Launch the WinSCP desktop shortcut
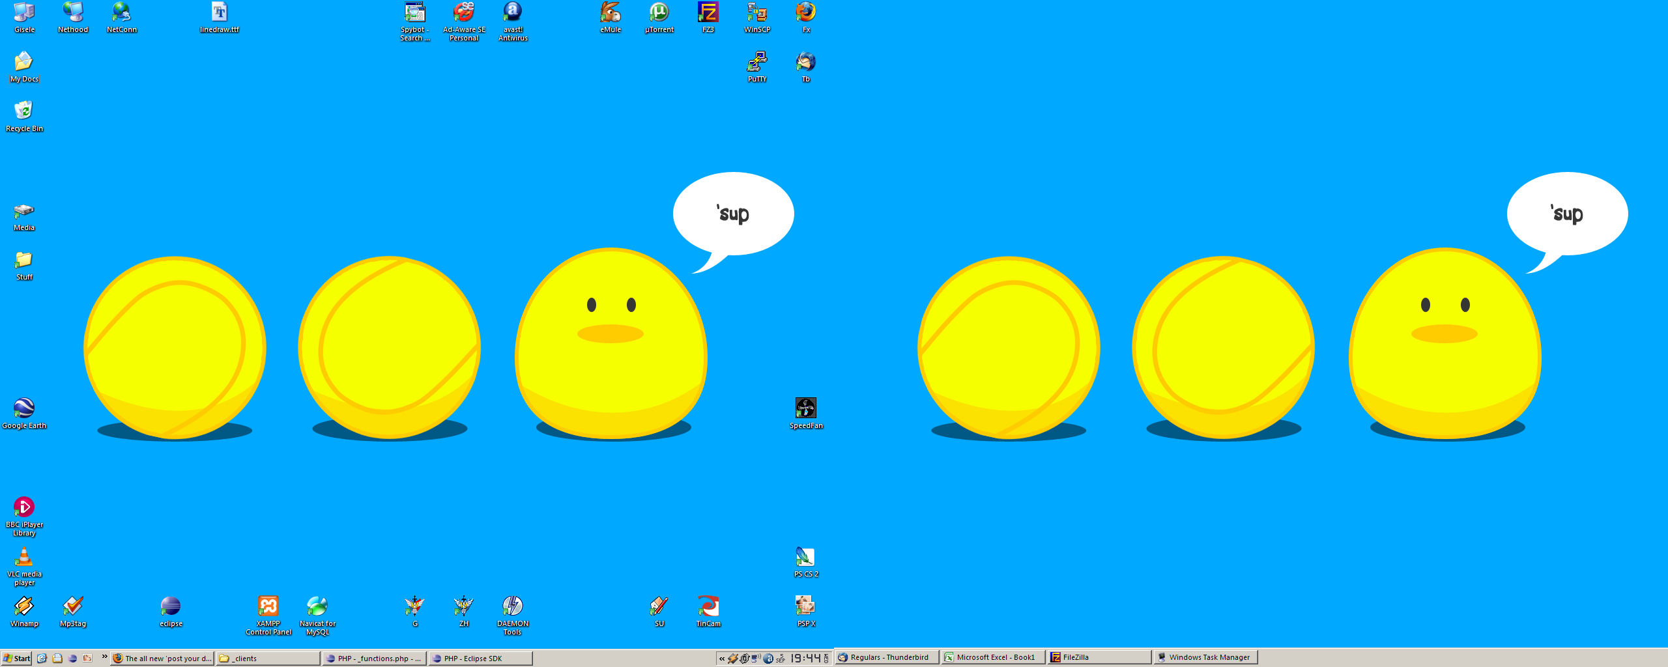 757,17
